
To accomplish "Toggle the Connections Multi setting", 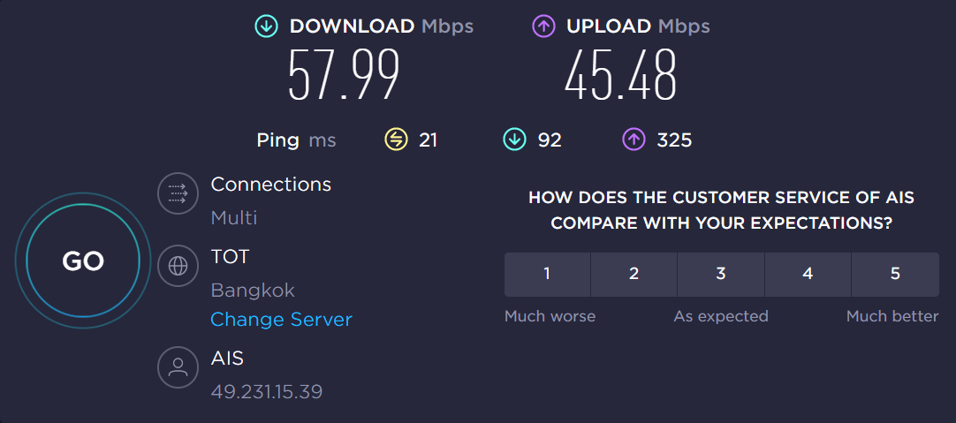I will tap(234, 217).
